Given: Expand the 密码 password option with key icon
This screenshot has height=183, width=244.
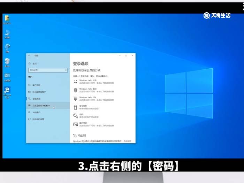Looking at the screenshot, I should pyautogui.click(x=86, y=116).
